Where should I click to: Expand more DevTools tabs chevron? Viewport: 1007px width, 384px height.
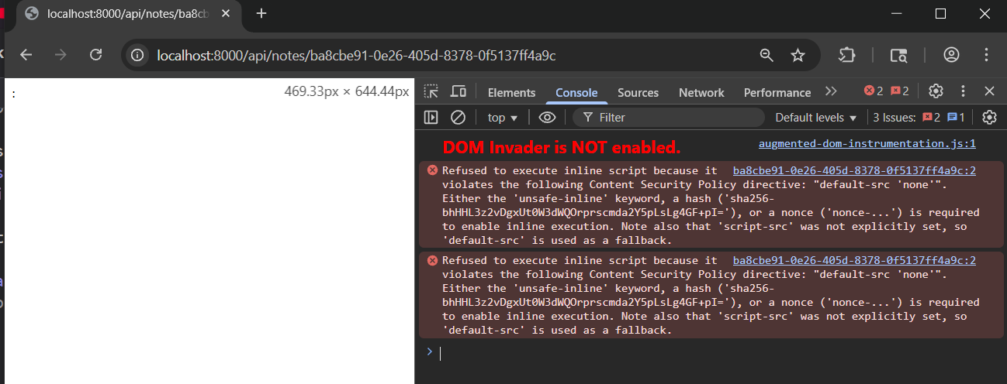[831, 91]
